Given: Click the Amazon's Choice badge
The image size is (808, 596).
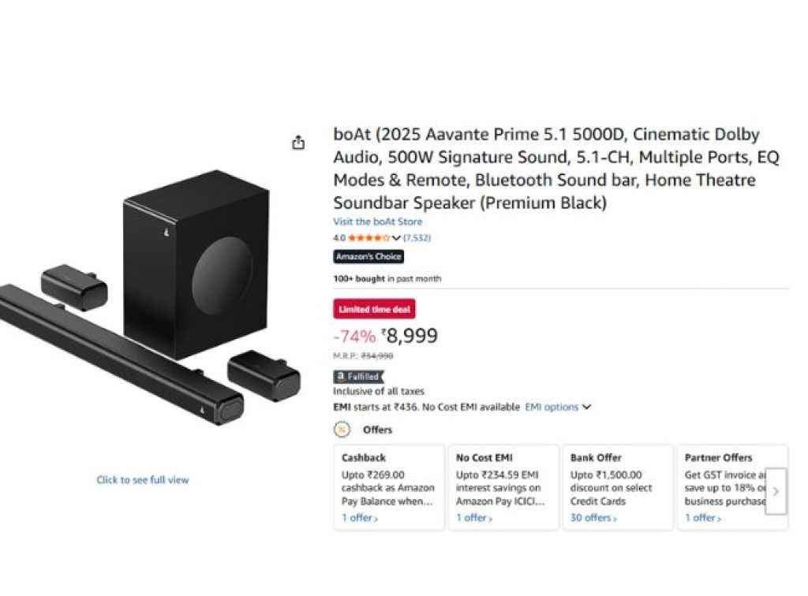Looking at the screenshot, I should (x=368, y=256).
